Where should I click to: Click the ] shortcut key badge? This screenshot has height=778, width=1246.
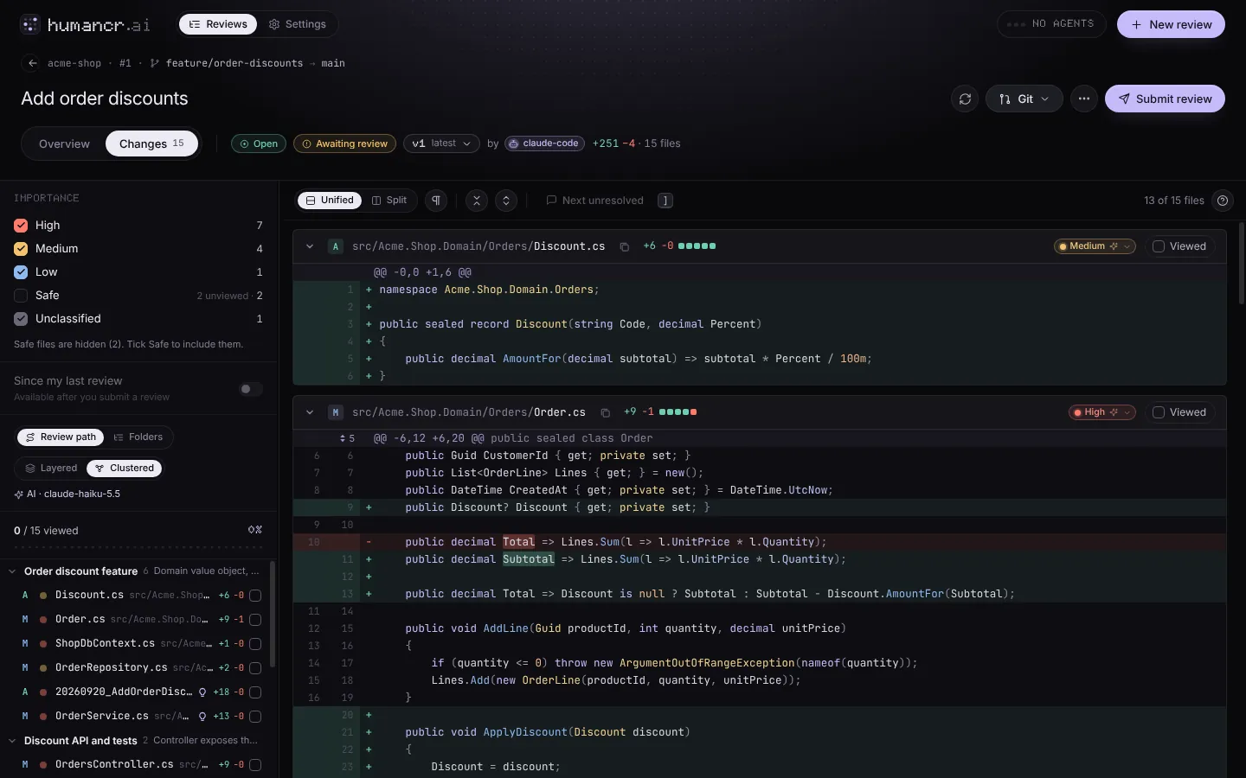pos(665,201)
